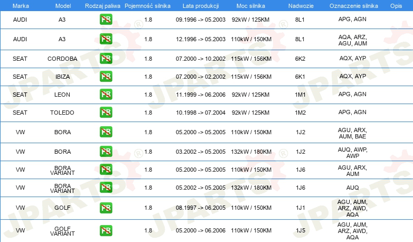
Task: Click the Opis column header
Action: click(x=396, y=6)
